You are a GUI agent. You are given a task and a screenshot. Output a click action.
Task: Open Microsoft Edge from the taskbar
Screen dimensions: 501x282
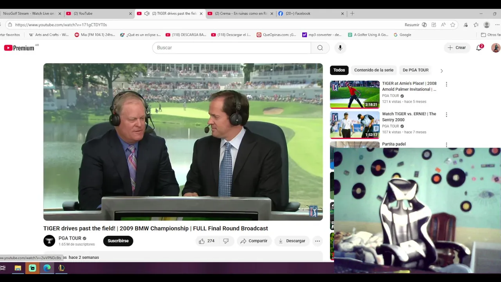[47, 268]
